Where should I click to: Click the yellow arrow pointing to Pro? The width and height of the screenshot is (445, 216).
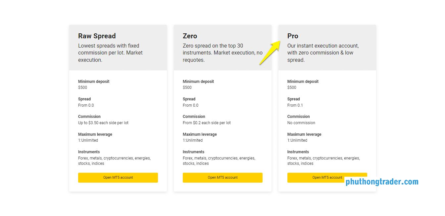[270, 53]
